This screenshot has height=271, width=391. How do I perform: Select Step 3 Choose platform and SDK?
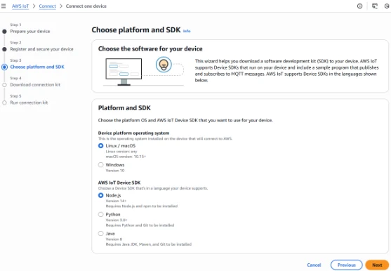[x=37, y=67]
